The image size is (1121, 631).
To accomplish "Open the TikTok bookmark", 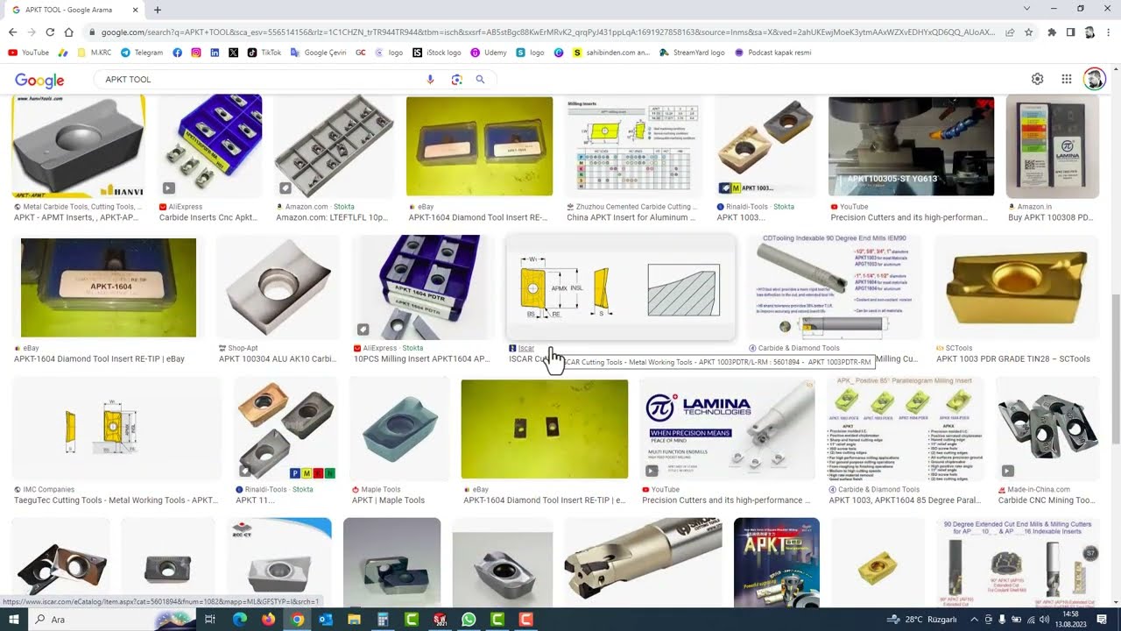I will 264,53.
